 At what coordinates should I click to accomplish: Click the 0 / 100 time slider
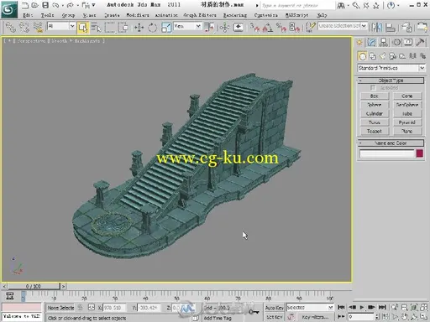click(34, 286)
